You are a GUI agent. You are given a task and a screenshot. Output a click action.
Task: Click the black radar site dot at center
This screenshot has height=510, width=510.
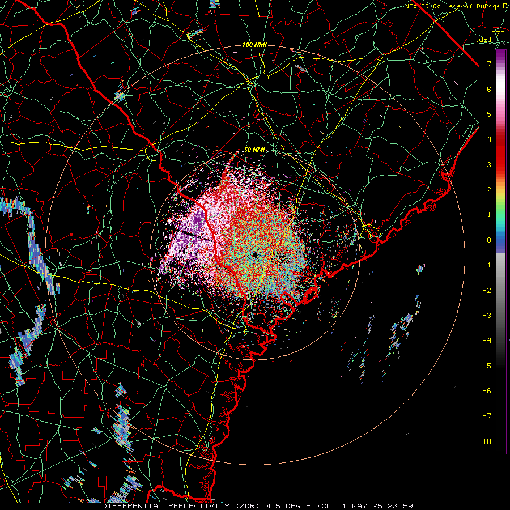click(x=255, y=254)
